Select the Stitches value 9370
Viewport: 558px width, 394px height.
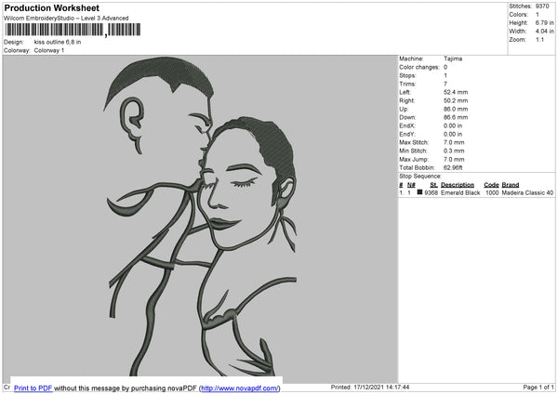[x=542, y=7]
